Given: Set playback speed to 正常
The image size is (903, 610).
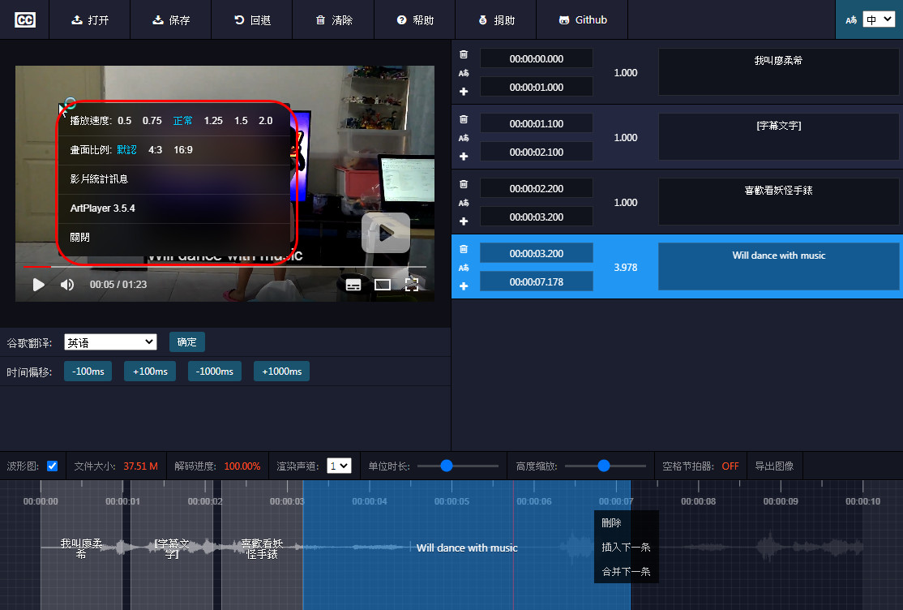Looking at the screenshot, I should (x=183, y=121).
